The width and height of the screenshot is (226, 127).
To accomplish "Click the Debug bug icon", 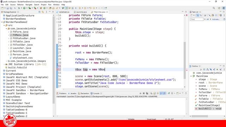I will 19,8.
